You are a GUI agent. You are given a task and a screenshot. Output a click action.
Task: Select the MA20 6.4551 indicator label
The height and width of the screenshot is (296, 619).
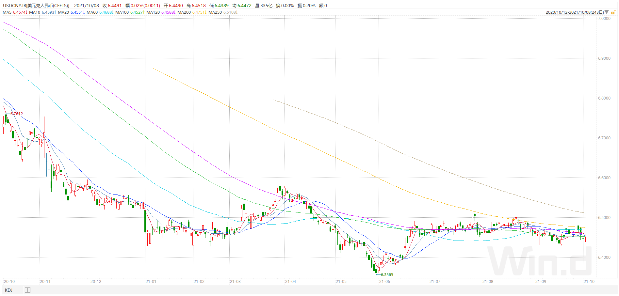(x=71, y=12)
